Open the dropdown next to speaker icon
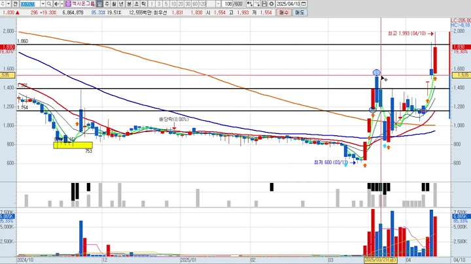This screenshot has height=264, width=471. [62, 4]
